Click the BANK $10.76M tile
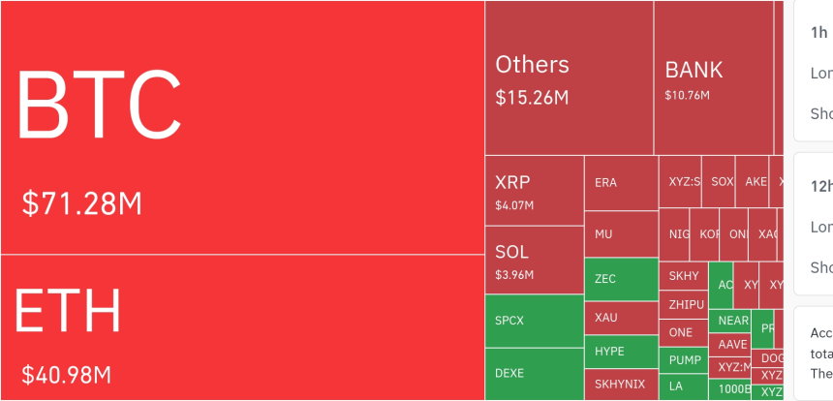 tap(714, 78)
